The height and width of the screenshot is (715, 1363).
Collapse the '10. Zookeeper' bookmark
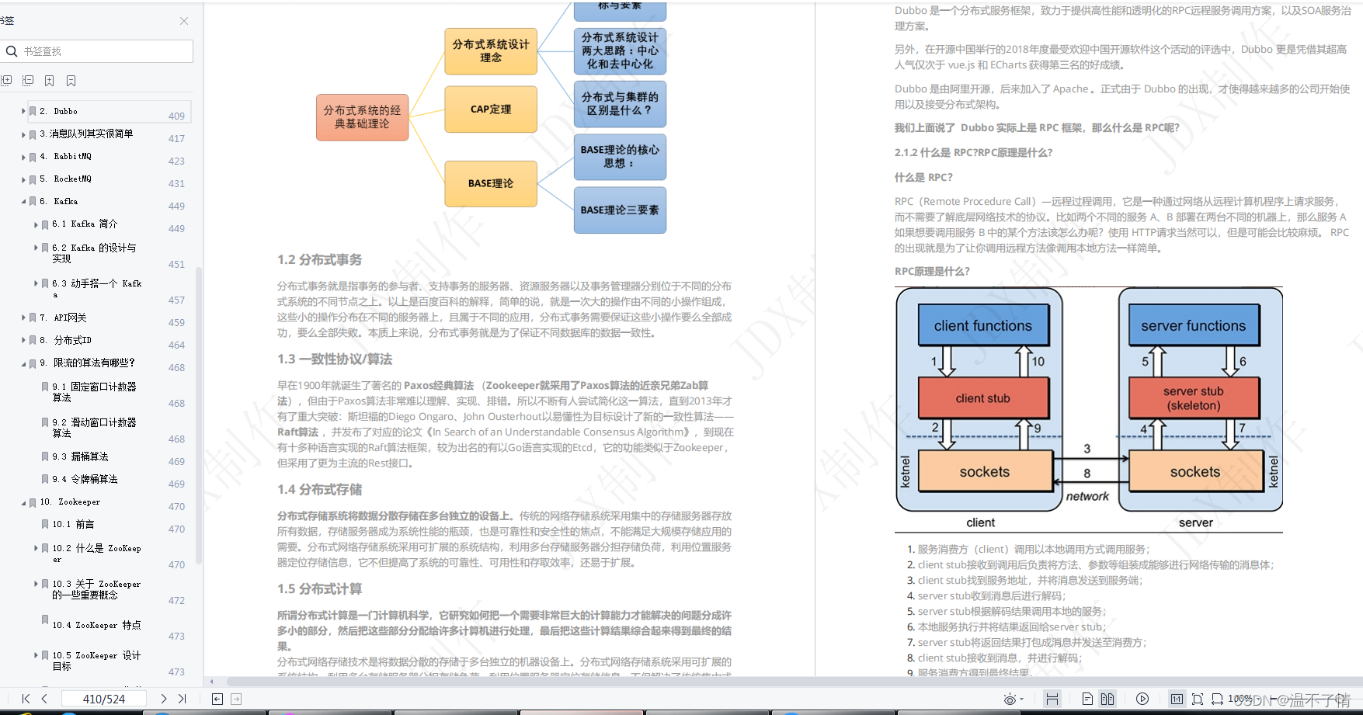coord(23,503)
